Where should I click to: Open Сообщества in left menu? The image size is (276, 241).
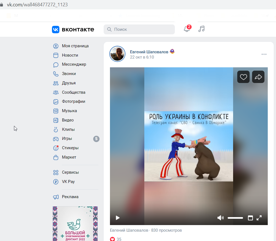(x=74, y=92)
